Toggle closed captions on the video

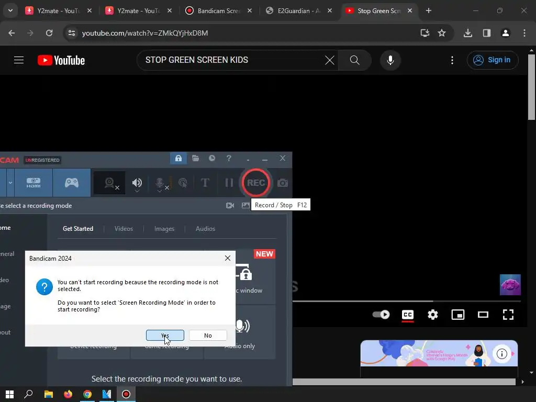(x=407, y=315)
